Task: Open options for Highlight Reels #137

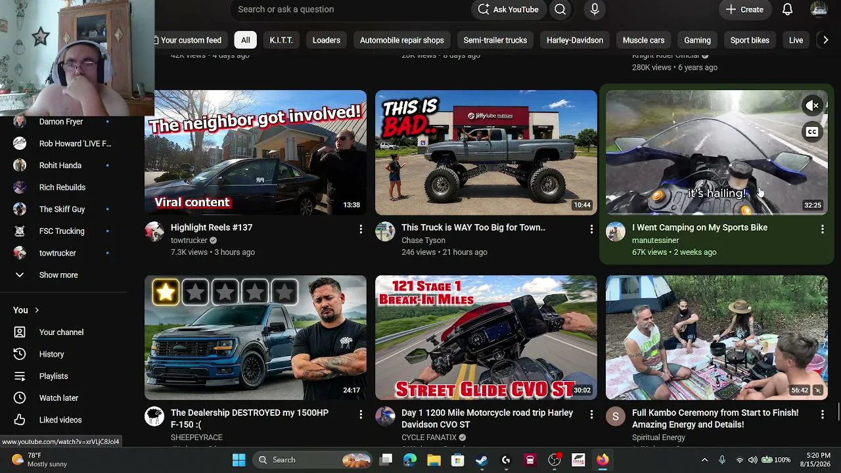Action: (361, 229)
